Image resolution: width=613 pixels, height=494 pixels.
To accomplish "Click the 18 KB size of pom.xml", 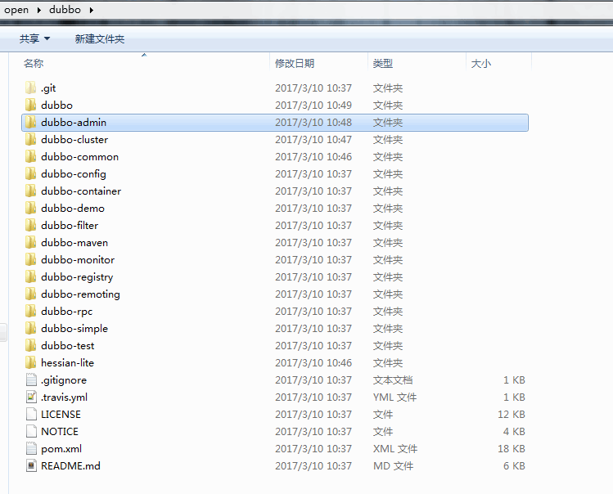I will 512,449.
